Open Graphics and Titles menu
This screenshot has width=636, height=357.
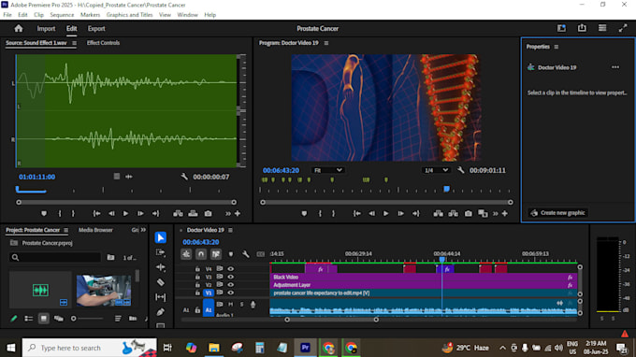click(129, 15)
